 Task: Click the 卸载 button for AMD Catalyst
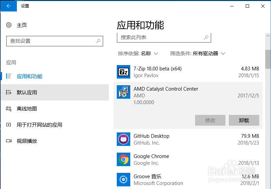coord(244,120)
